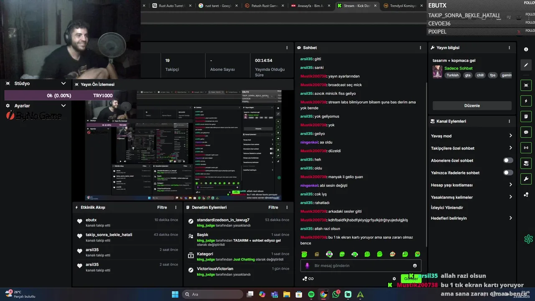Open Sohbet panel three-dot menu
Viewport: 535px width, 301px height.
click(420, 48)
